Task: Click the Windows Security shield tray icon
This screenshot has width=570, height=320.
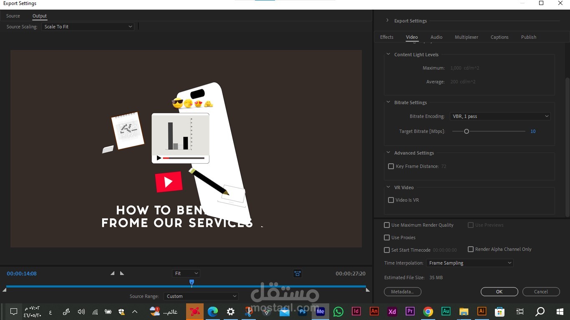Action: coord(121,312)
